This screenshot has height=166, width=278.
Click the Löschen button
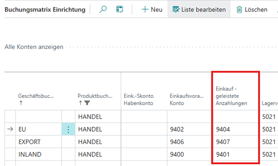tap(252, 10)
